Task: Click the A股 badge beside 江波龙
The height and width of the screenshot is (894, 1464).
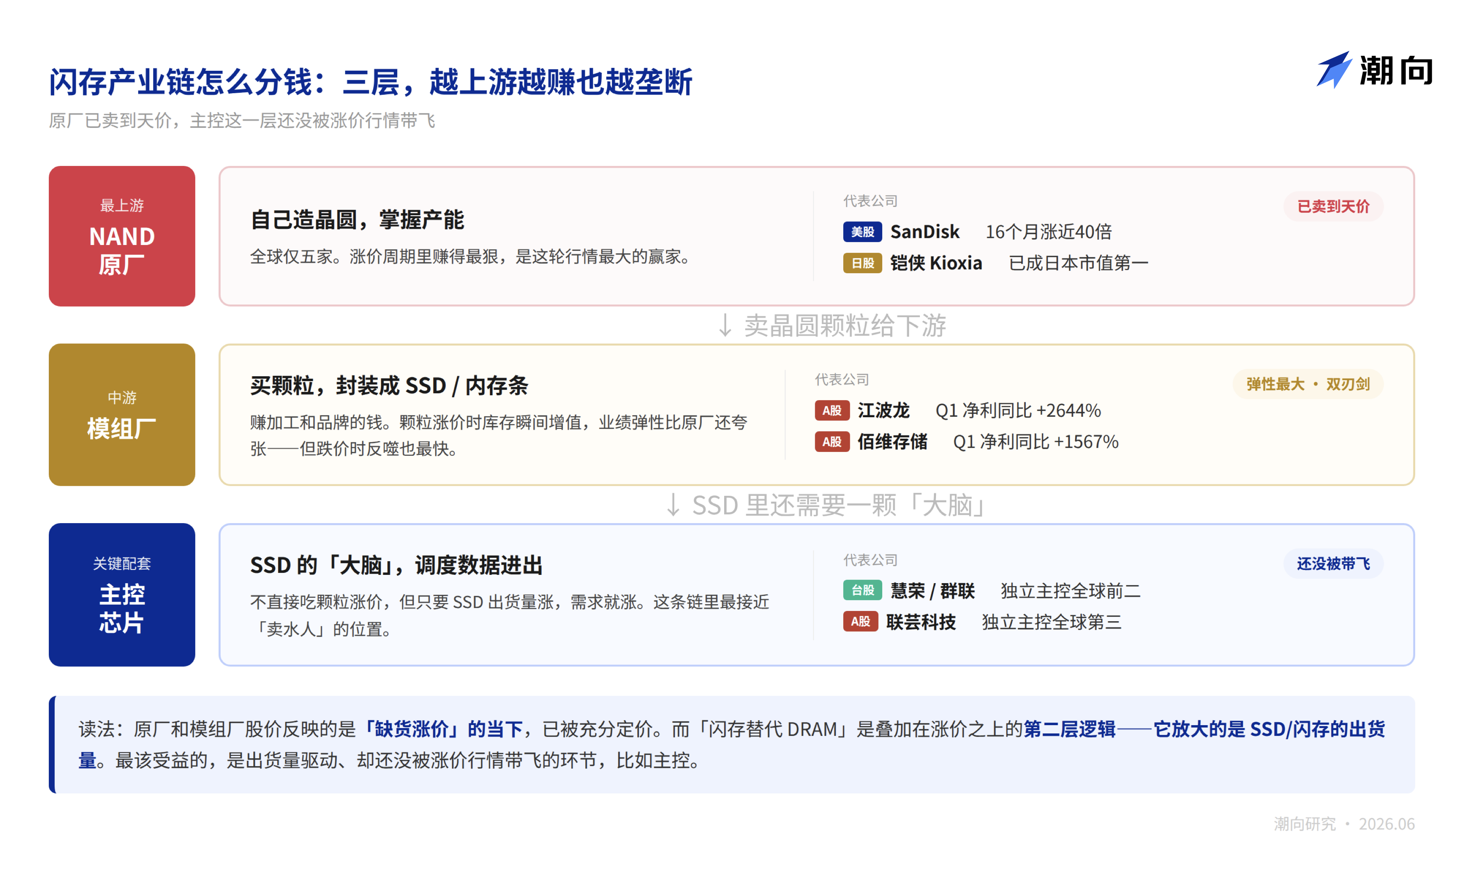Action: click(x=832, y=410)
